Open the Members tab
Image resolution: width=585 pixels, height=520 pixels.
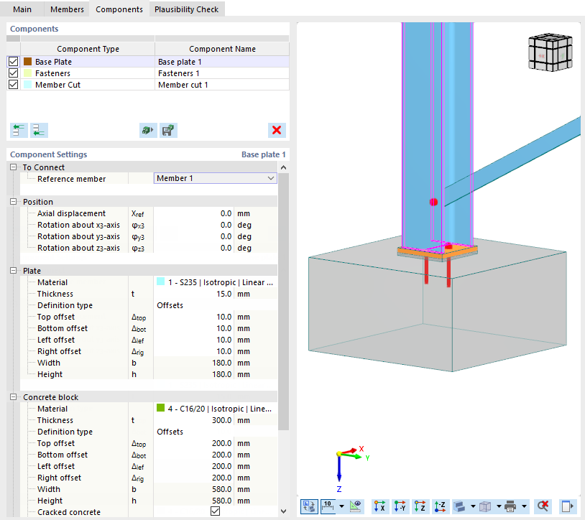tap(66, 9)
